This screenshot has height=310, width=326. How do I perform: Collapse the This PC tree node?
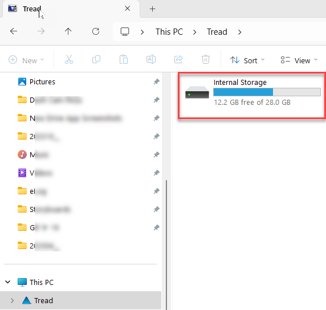pyautogui.click(x=8, y=282)
